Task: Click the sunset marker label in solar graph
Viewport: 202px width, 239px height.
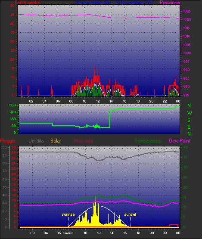Action: tap(130, 214)
